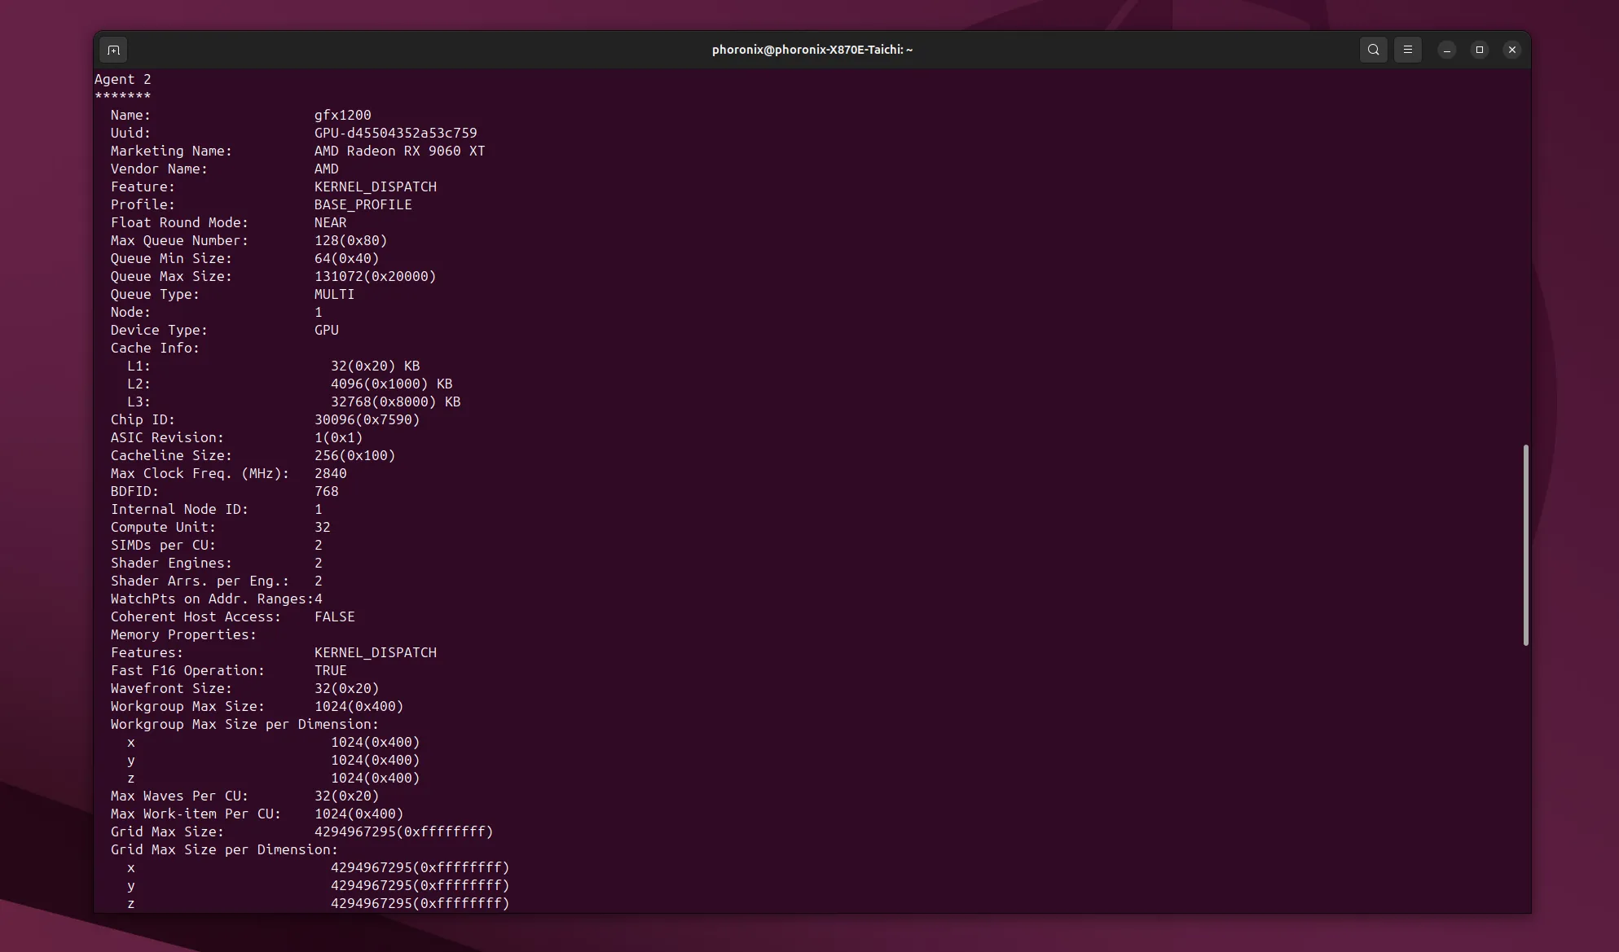
Task: Click the terminal search icon
Action: coord(1373,50)
